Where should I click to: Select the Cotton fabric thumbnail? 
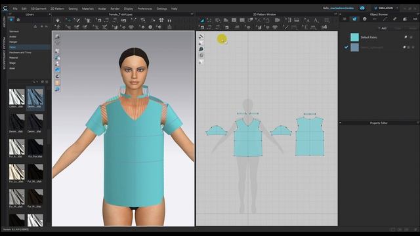pos(16,96)
